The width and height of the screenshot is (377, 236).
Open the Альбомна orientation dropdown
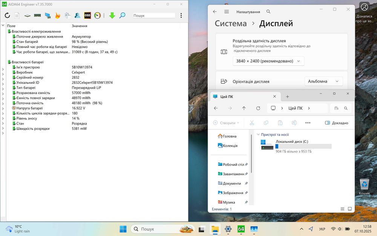pyautogui.click(x=323, y=82)
